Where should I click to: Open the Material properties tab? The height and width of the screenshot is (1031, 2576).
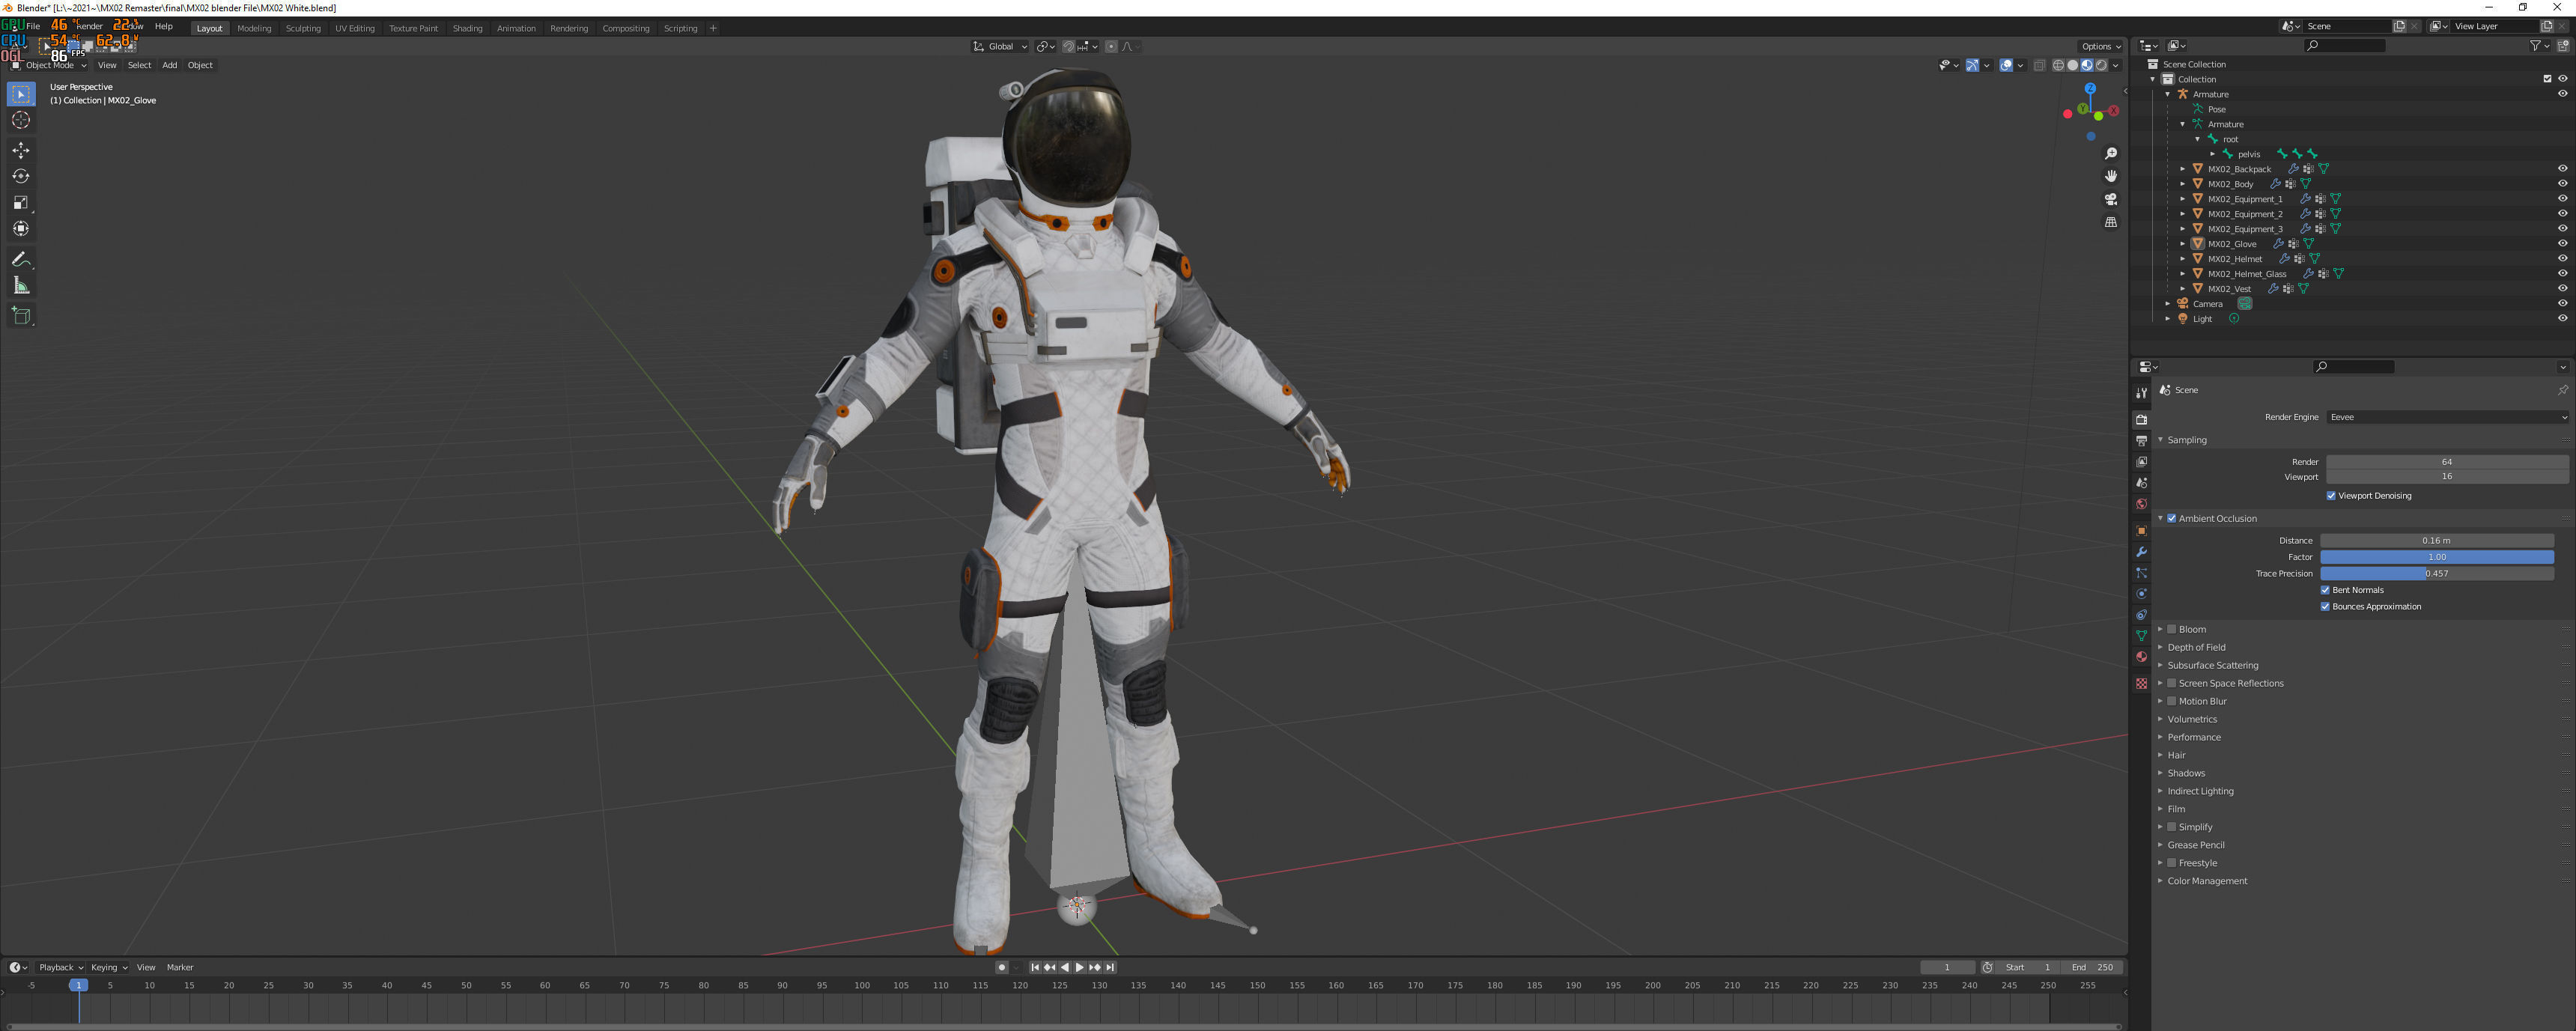point(2141,657)
